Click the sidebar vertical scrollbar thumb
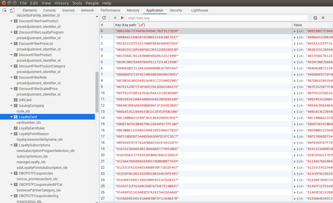 click(97, 92)
